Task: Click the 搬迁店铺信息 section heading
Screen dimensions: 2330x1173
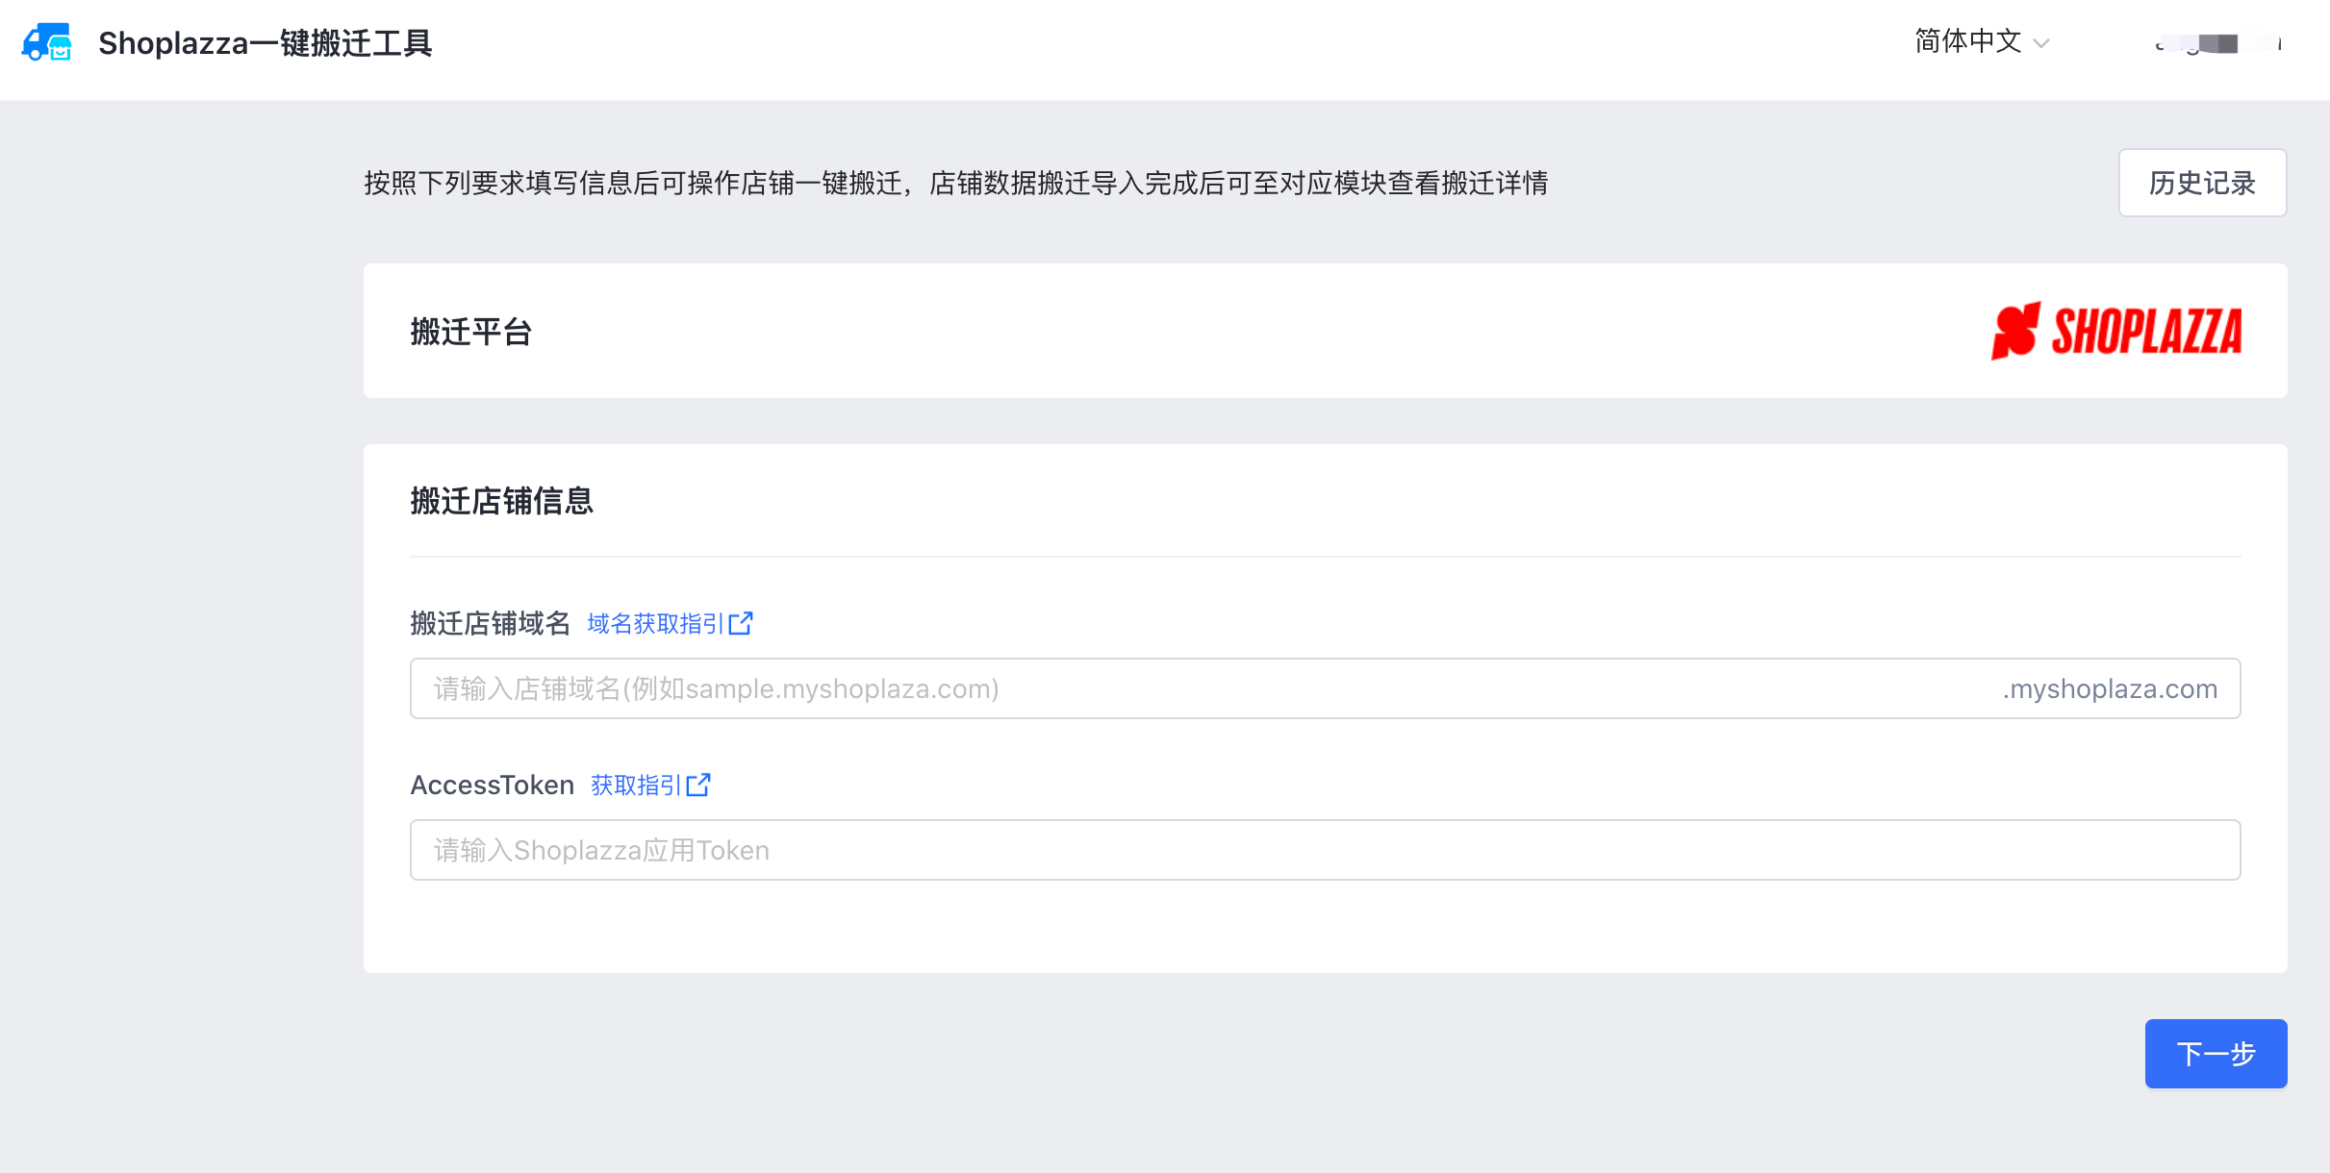Action: tap(501, 501)
